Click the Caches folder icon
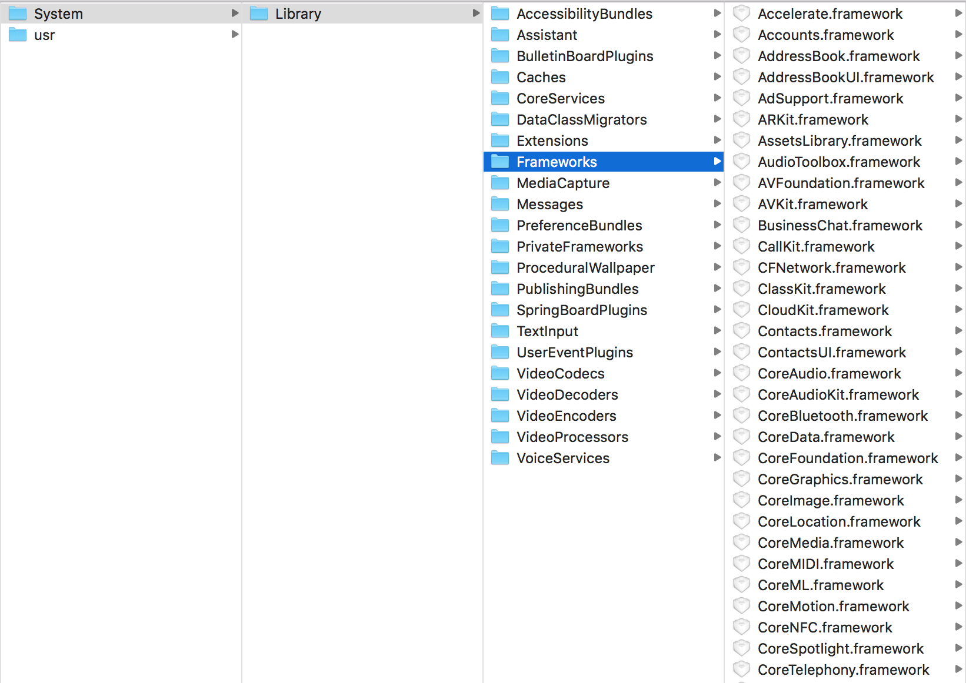 click(500, 77)
